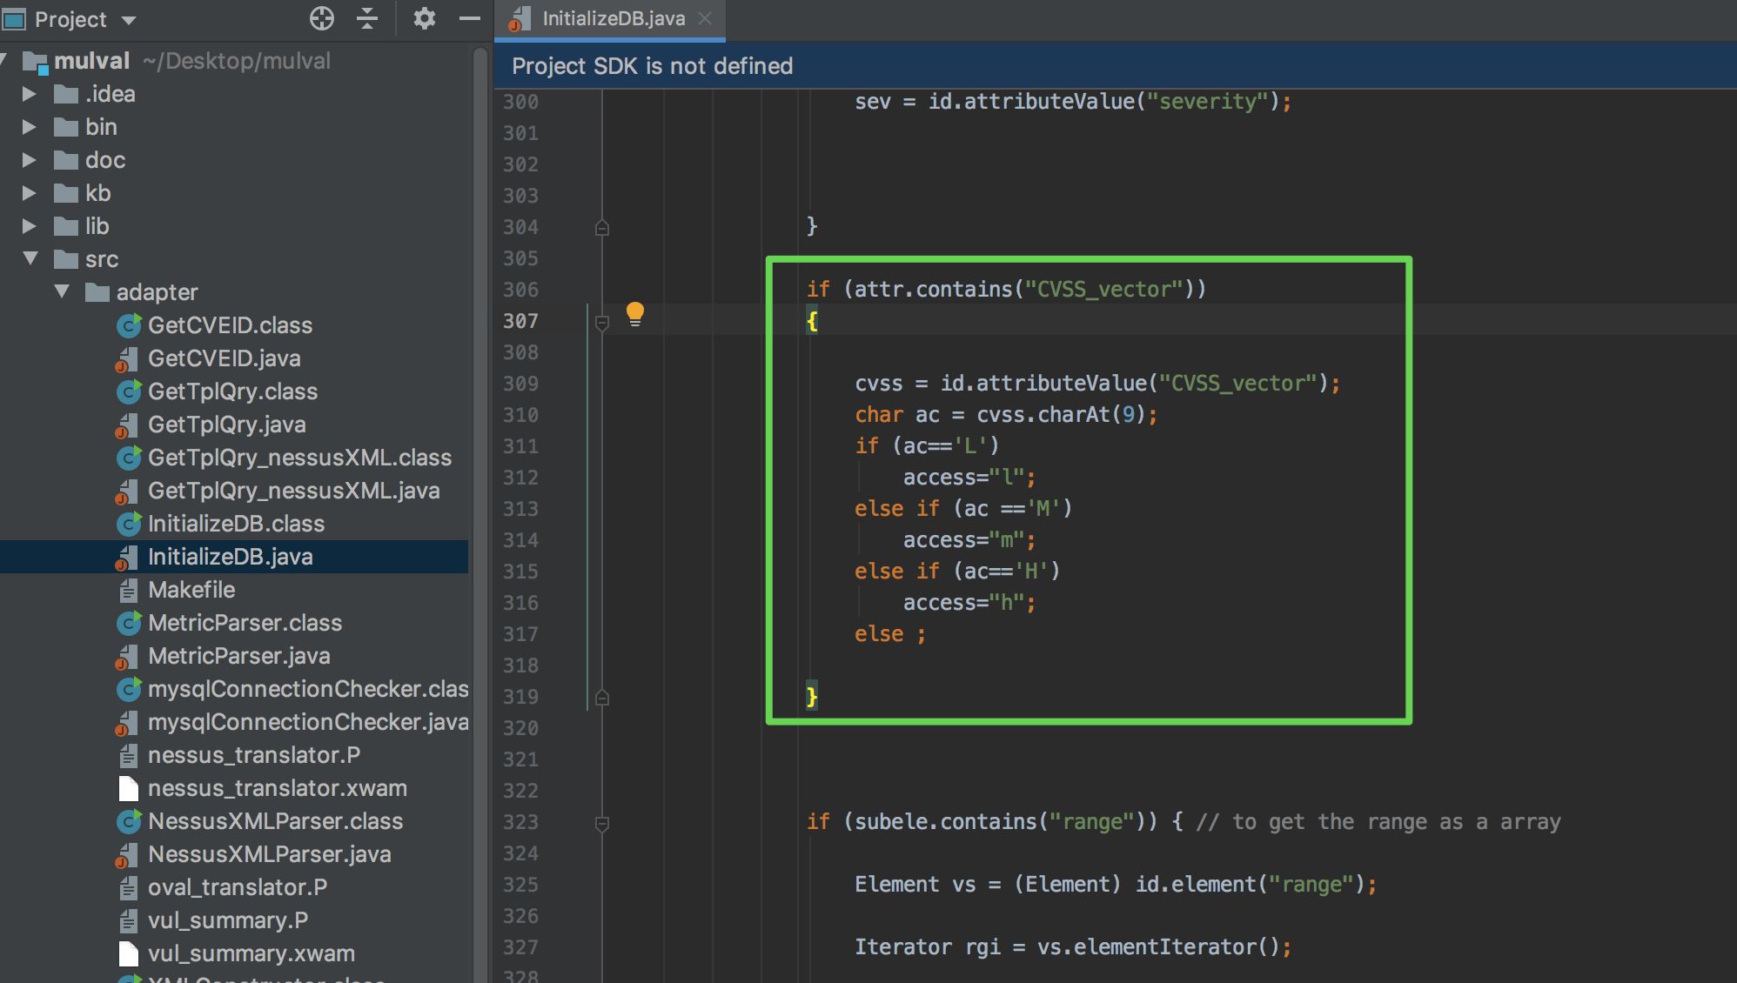Fold the range if-block at line 323
The width and height of the screenshot is (1737, 983).
[x=601, y=823]
